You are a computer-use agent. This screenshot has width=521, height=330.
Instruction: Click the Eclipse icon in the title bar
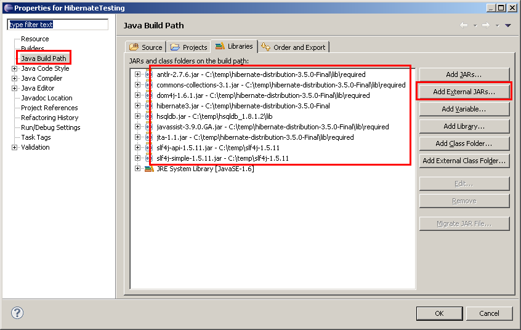[8, 7]
